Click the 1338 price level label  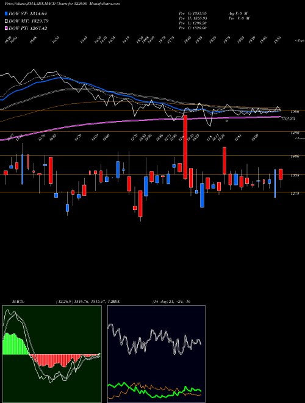(295, 175)
